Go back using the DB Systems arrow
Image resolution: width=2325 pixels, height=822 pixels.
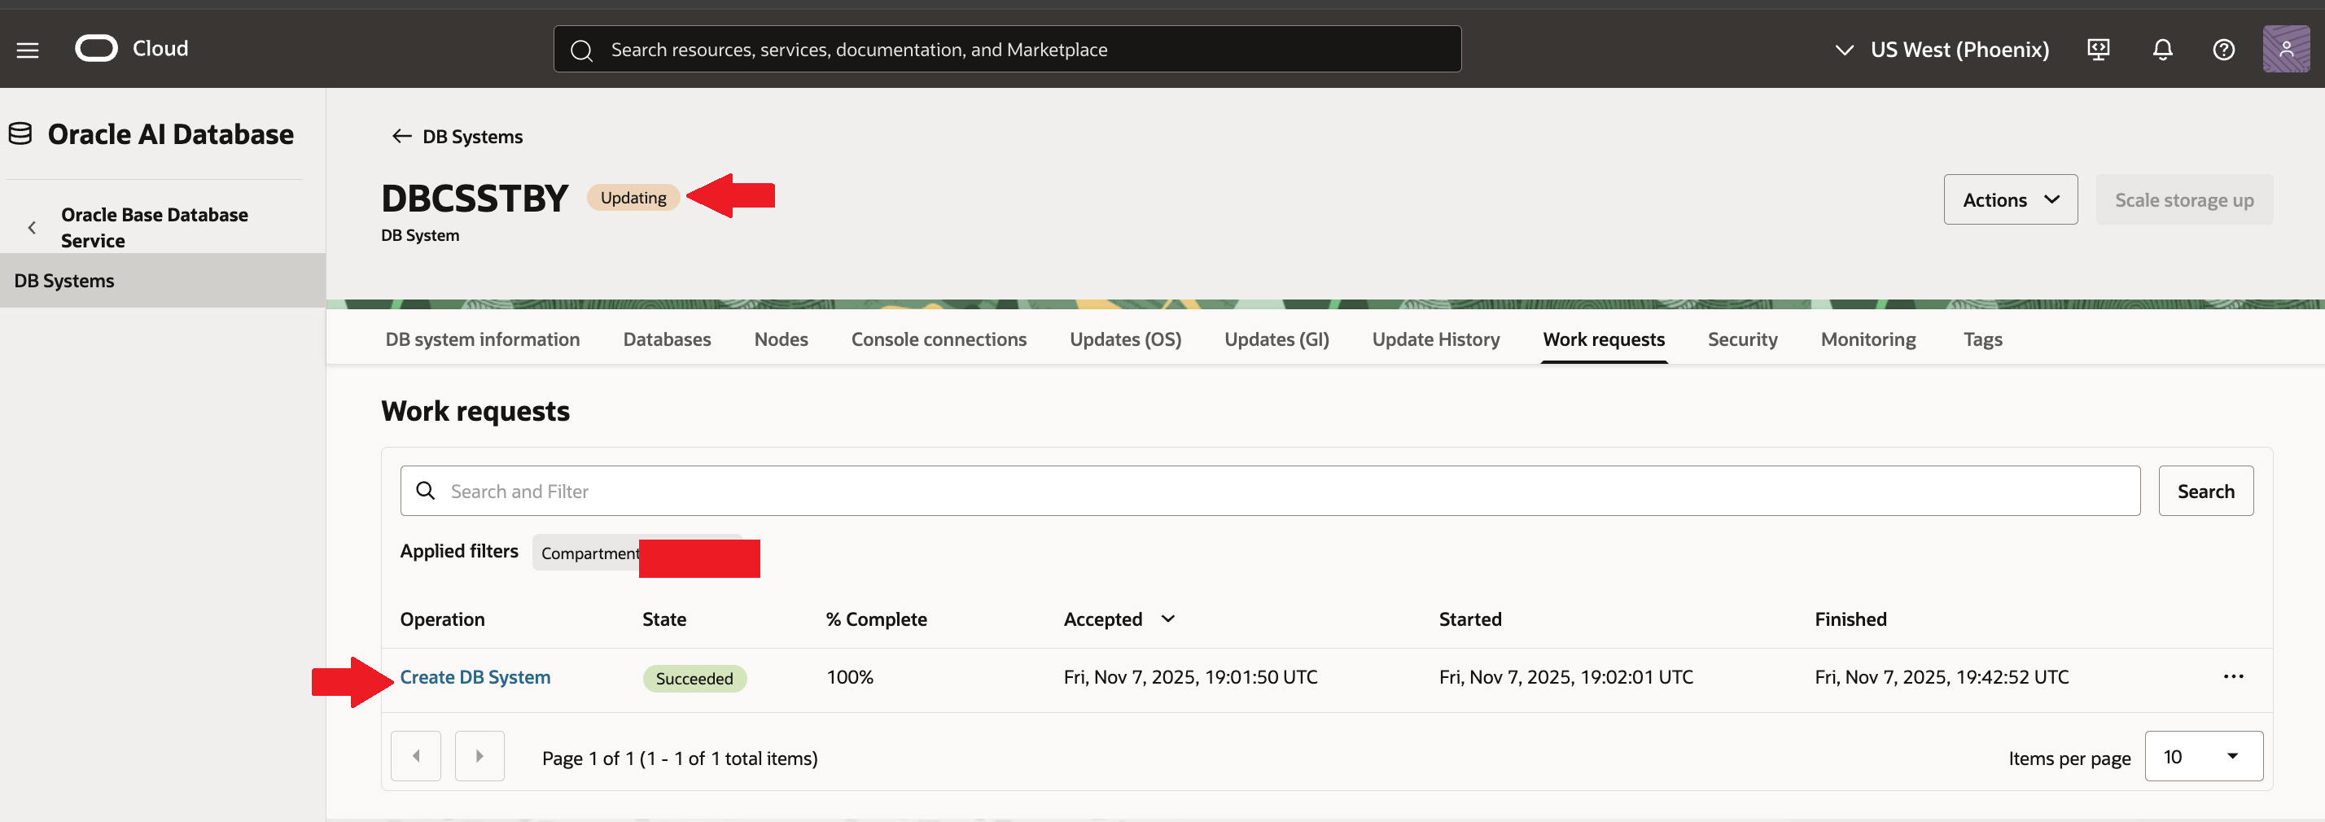[401, 136]
